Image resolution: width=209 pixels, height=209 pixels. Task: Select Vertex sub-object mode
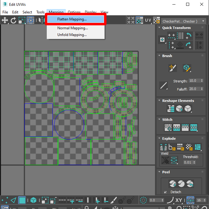5,200
